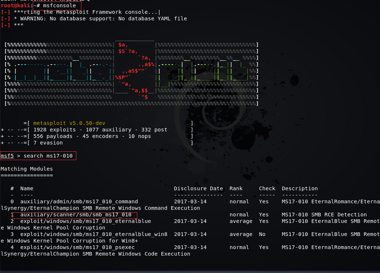Click the 'Matching Modules' heading
The height and width of the screenshot is (273, 380).
pos(27,169)
